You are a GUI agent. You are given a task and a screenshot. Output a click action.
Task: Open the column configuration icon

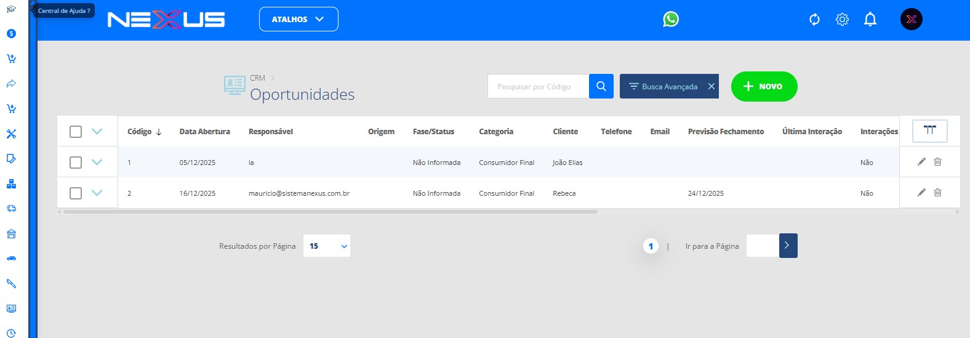tap(929, 131)
